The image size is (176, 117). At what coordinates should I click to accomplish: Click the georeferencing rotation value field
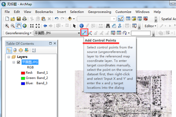(141, 33)
